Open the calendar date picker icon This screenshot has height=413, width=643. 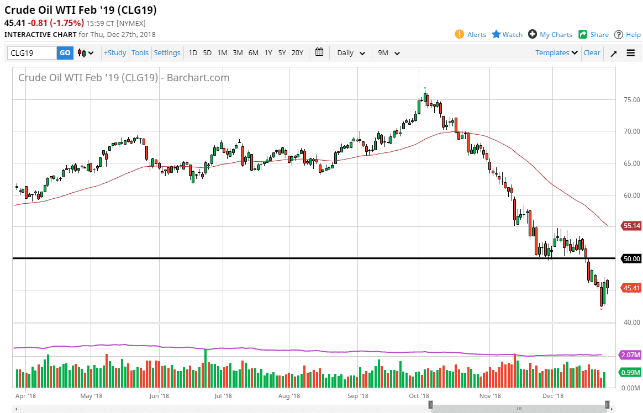click(319, 52)
